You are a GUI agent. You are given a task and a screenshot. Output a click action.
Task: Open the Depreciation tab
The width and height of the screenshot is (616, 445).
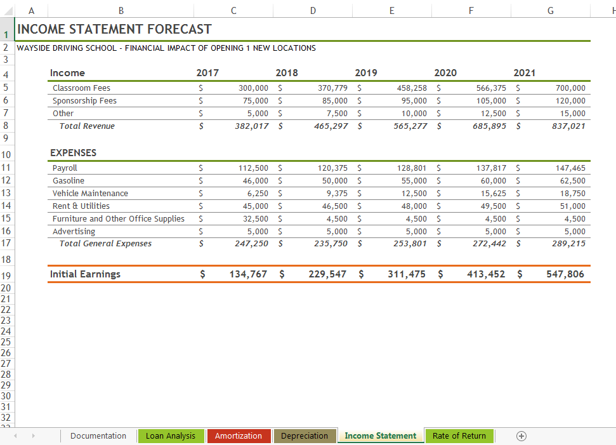(305, 436)
